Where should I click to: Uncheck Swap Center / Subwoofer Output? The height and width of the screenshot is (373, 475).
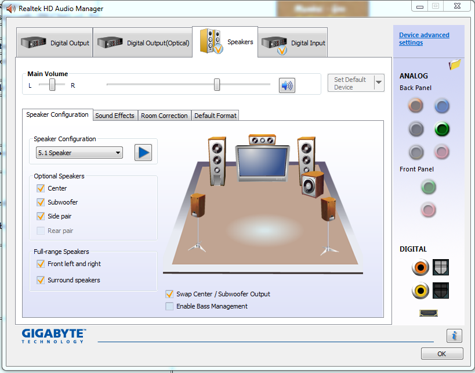pyautogui.click(x=169, y=294)
